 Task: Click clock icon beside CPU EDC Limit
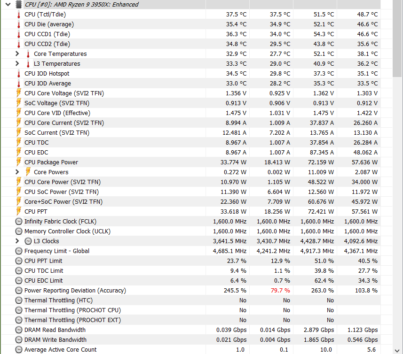[x=19, y=280]
